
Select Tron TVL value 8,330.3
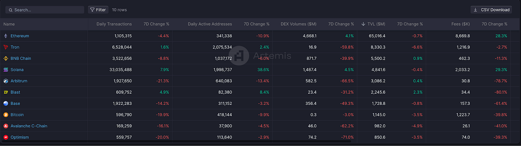(x=378, y=47)
